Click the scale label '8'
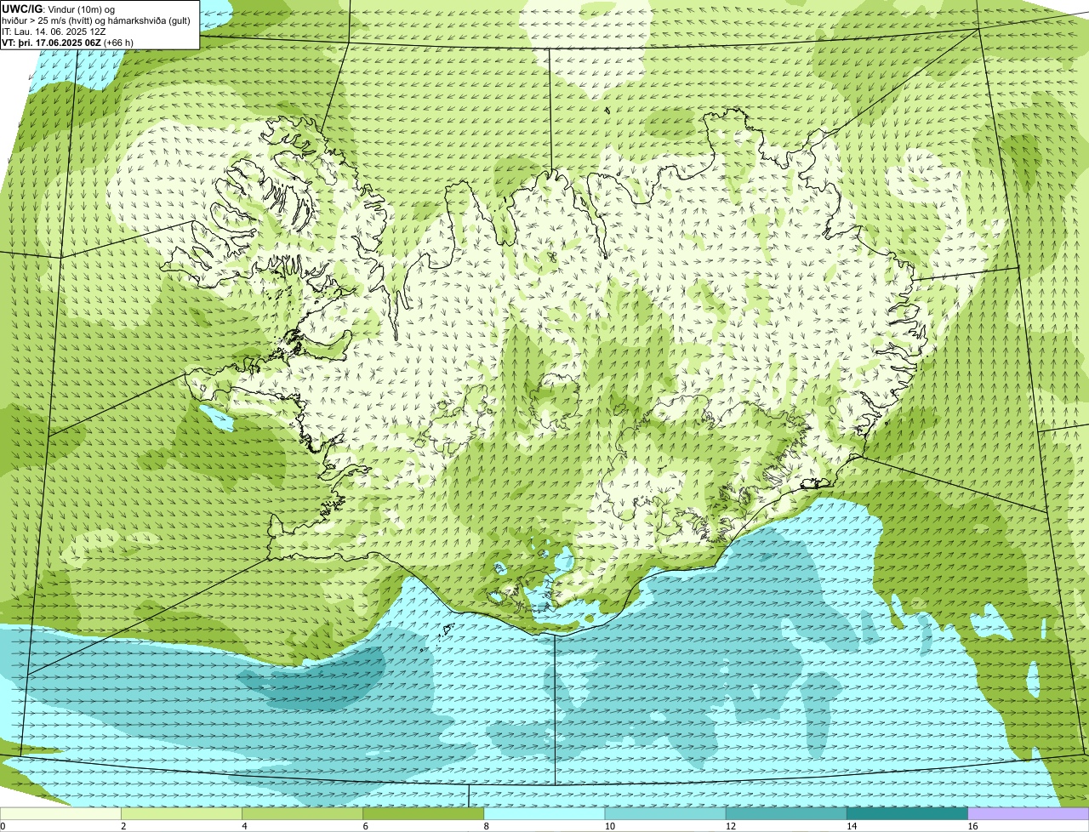 point(487,826)
